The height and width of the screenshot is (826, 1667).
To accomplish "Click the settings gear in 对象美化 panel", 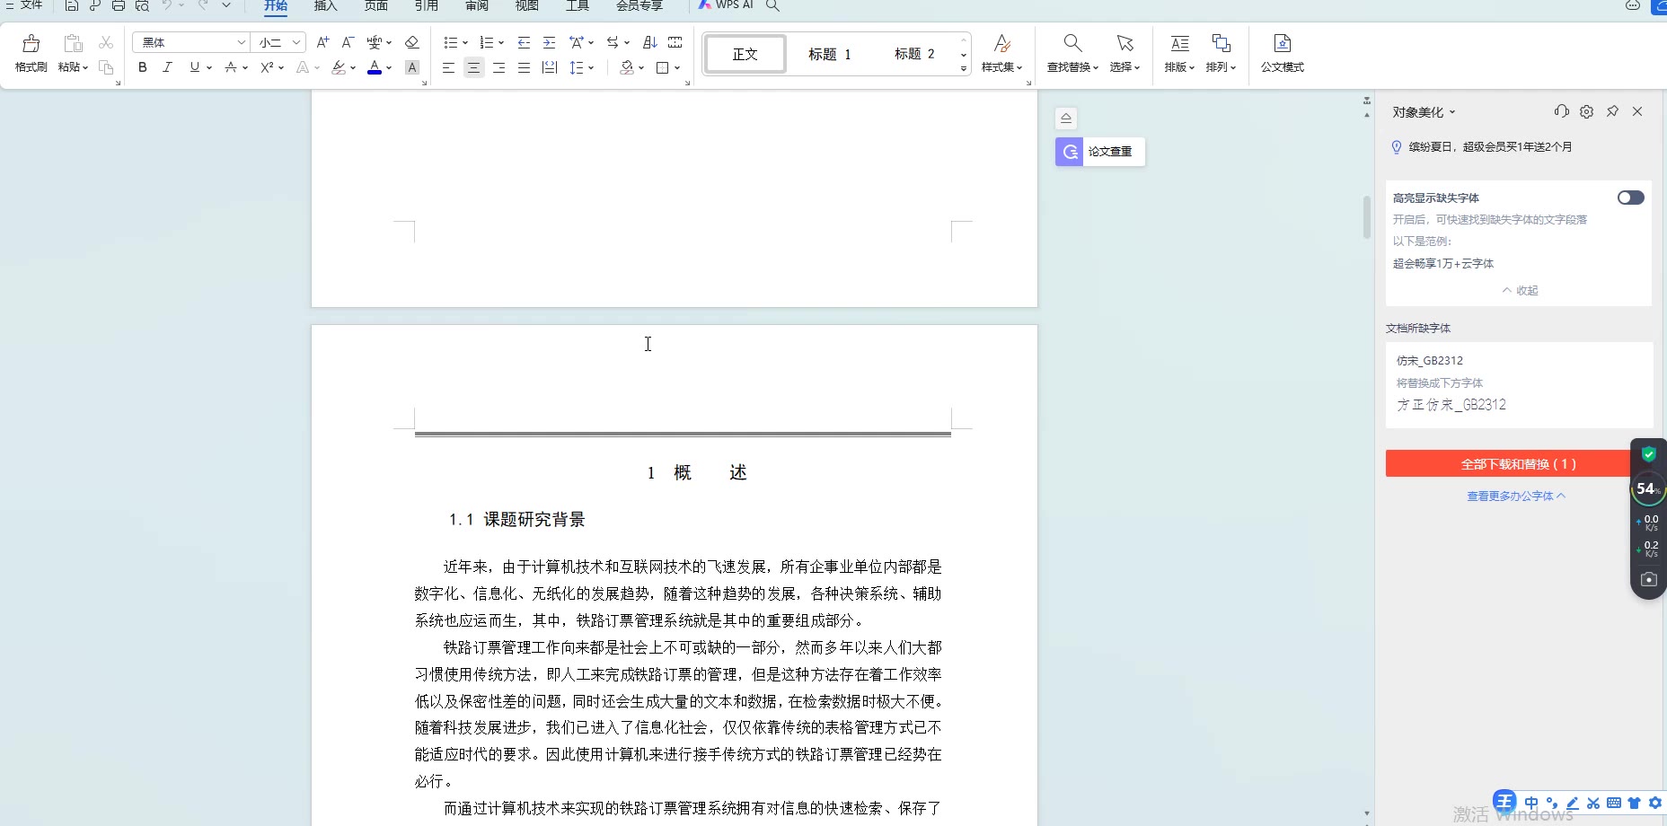I will 1587,111.
